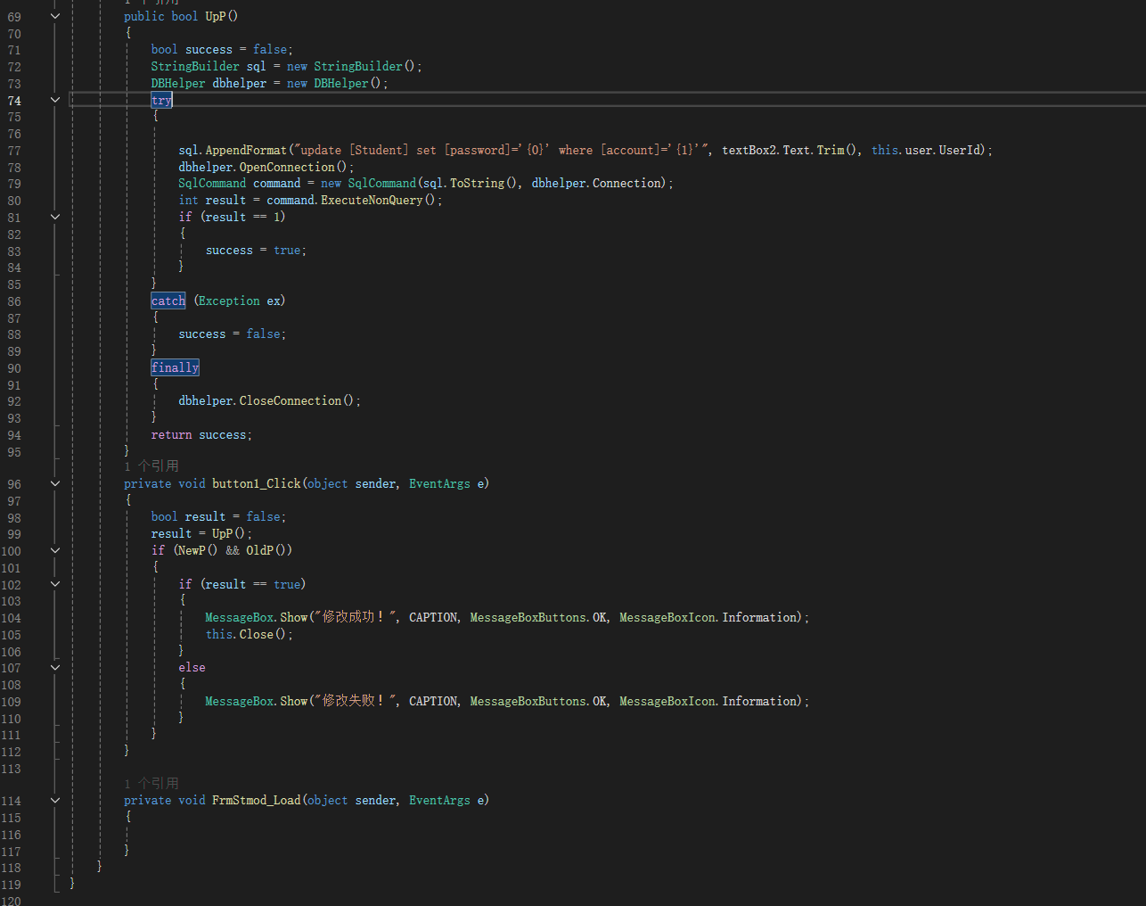
Task: Collapse the UpP method at line 69
Action: pos(55,16)
